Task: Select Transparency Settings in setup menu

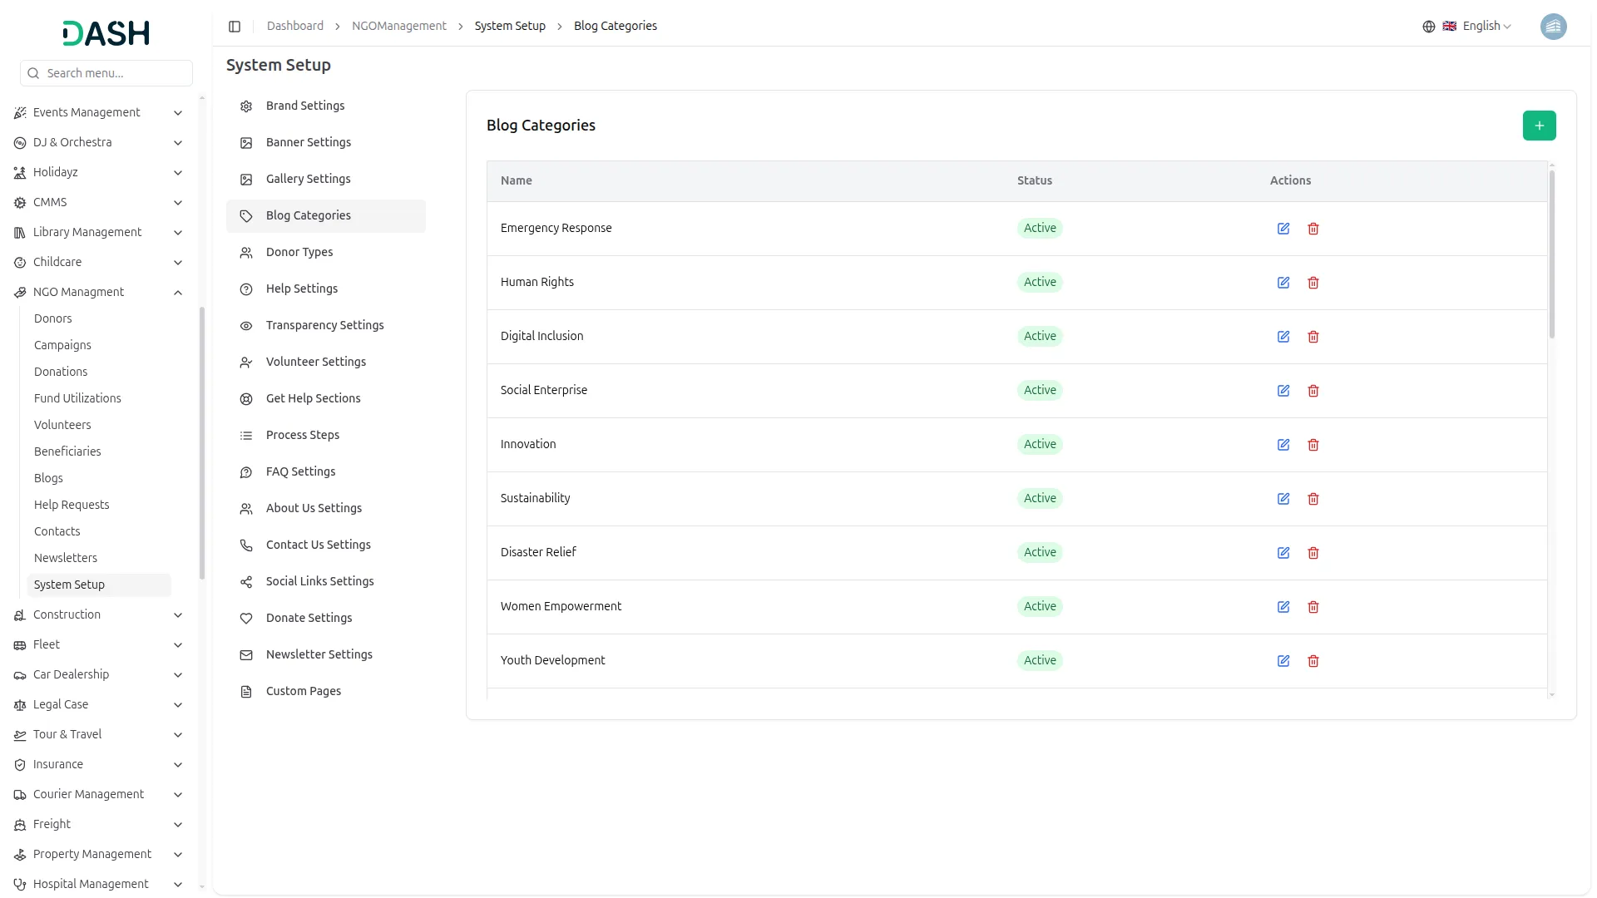Action: point(324,325)
